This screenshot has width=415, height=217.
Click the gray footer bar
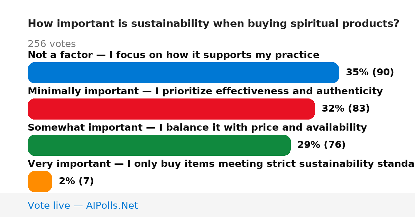tap(207, 205)
